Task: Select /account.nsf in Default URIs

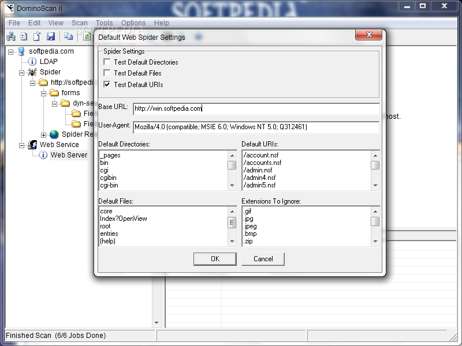Action: click(261, 155)
